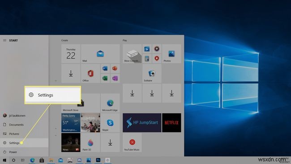
Task: Click the Cortana circle on taskbar
Action: [13, 160]
